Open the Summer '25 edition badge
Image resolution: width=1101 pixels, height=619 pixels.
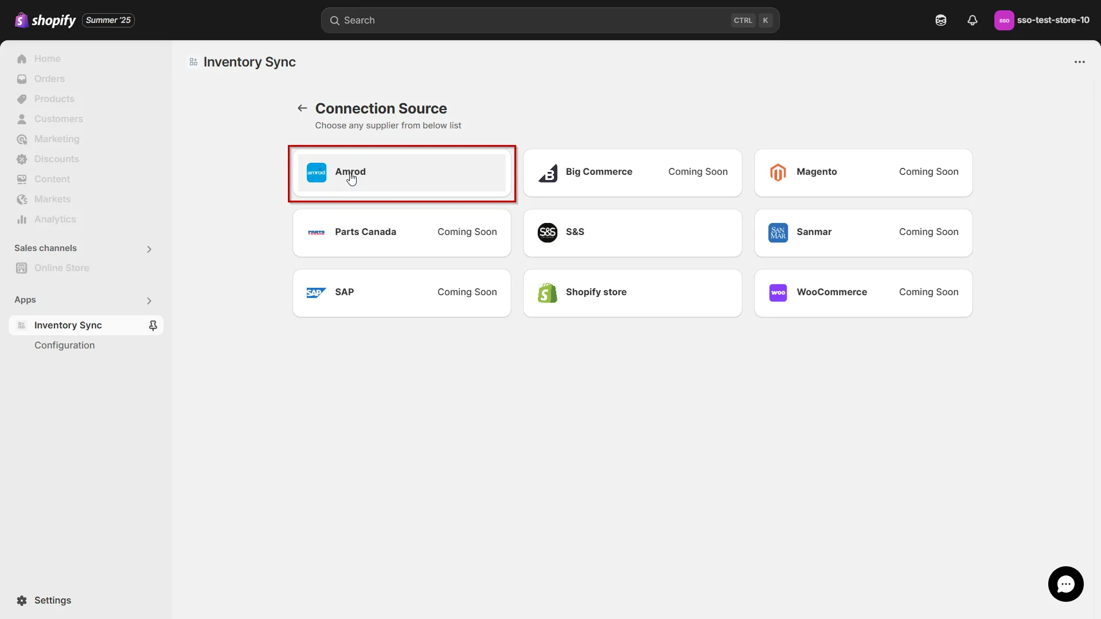coord(108,20)
